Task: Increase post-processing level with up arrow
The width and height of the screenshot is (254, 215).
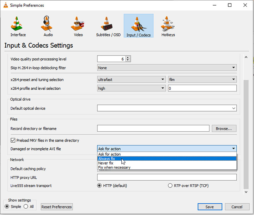Action: coord(128,58)
